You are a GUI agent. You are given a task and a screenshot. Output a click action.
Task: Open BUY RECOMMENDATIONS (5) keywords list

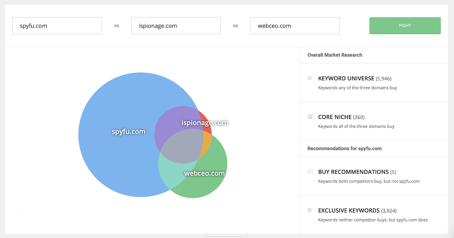357,172
